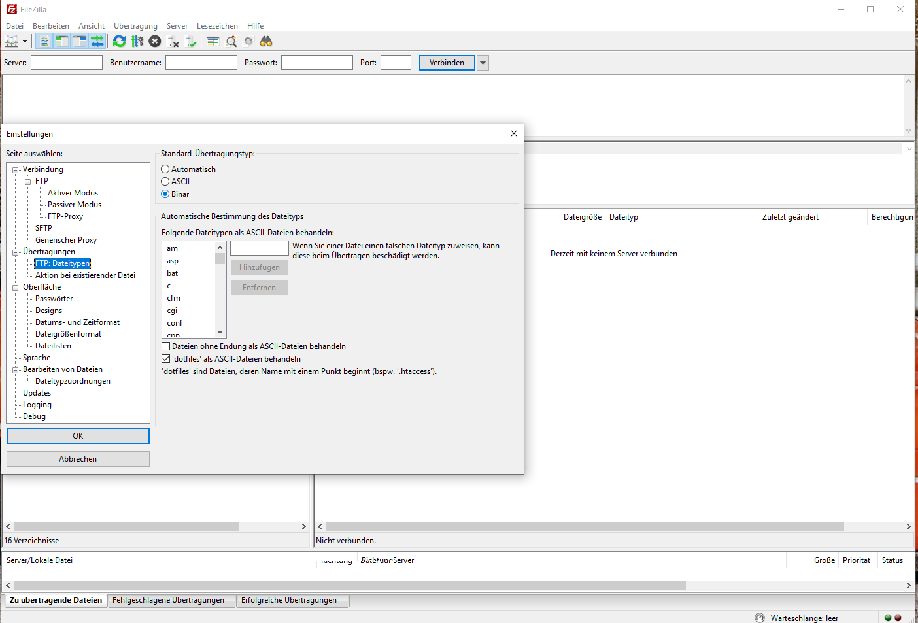Image resolution: width=918 pixels, height=623 pixels.
Task: Click the cancel current operation icon
Action: (x=155, y=41)
